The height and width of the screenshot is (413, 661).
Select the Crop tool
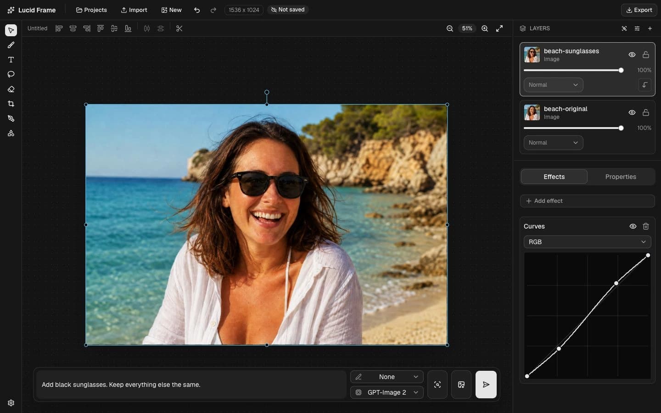(x=11, y=104)
